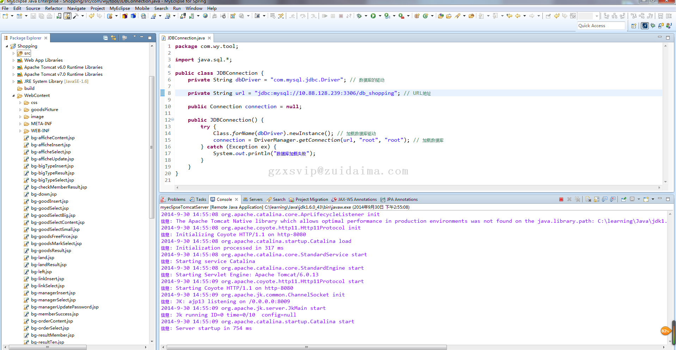Click the green Run button in the toolbar
The height and width of the screenshot is (350, 676).
pyautogui.click(x=373, y=16)
